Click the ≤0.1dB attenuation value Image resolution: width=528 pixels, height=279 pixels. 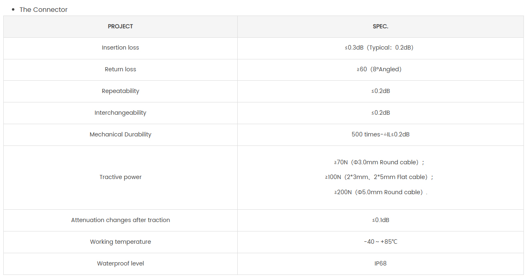(381, 220)
